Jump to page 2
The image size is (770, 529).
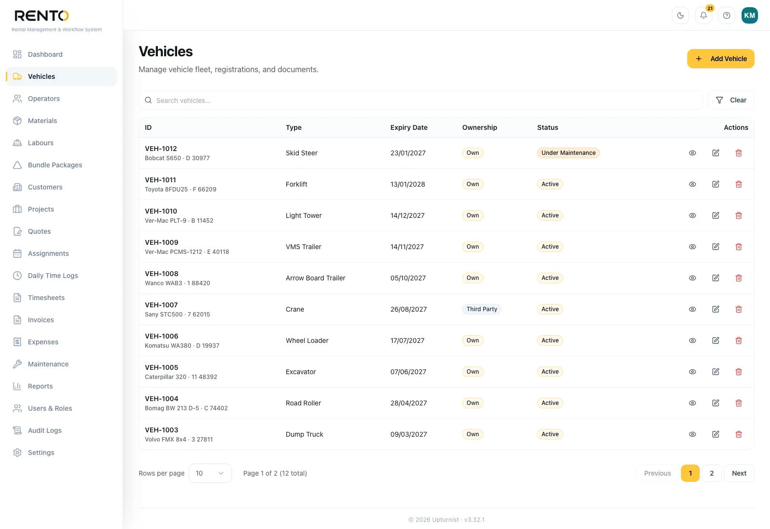tap(712, 473)
